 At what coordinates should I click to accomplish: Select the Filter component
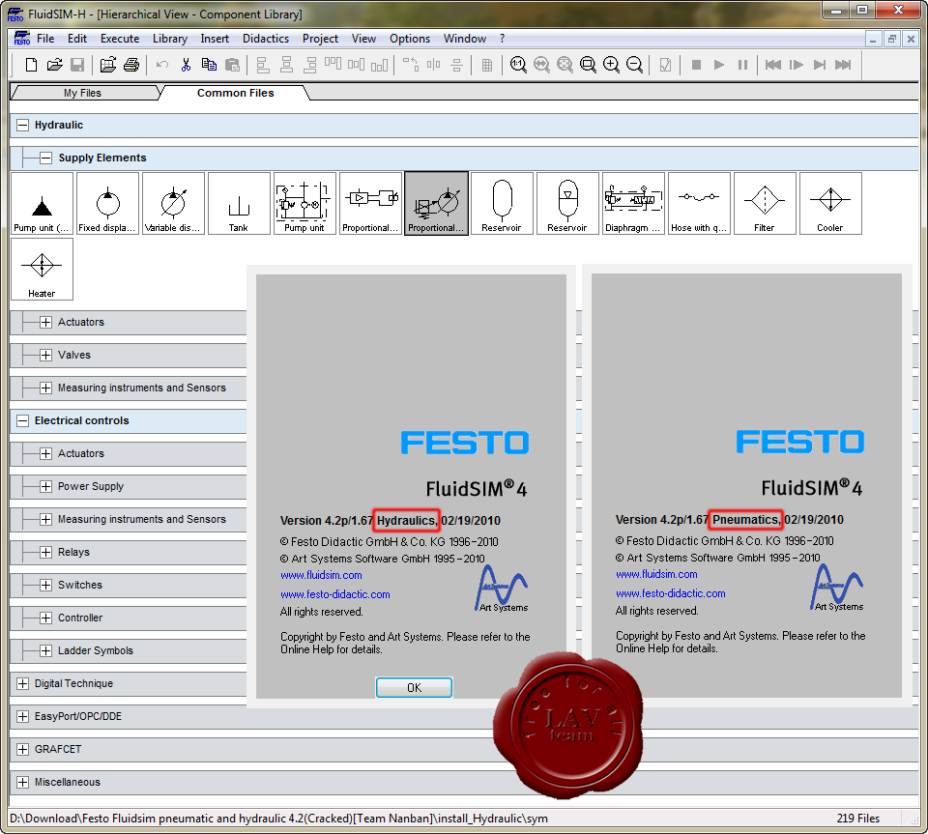765,204
